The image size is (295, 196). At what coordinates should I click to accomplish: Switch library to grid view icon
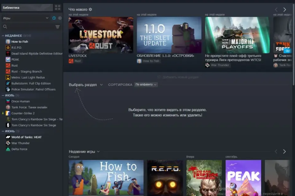57,7
